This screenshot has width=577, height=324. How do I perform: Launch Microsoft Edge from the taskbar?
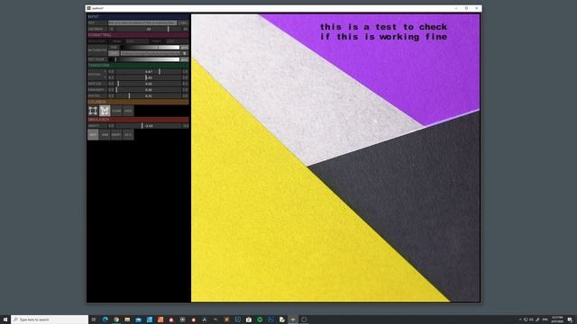tap(105, 319)
